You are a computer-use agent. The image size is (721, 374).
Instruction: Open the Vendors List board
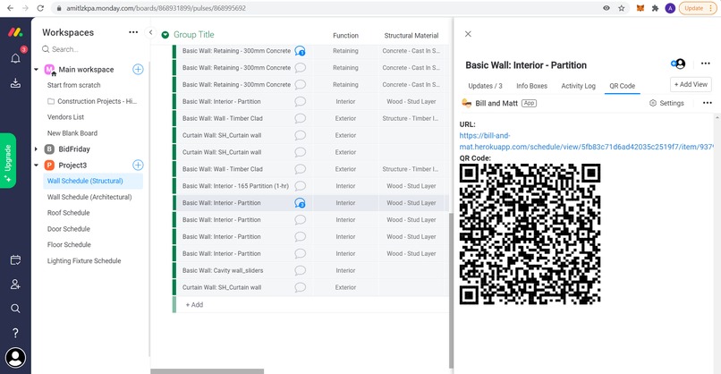66,117
